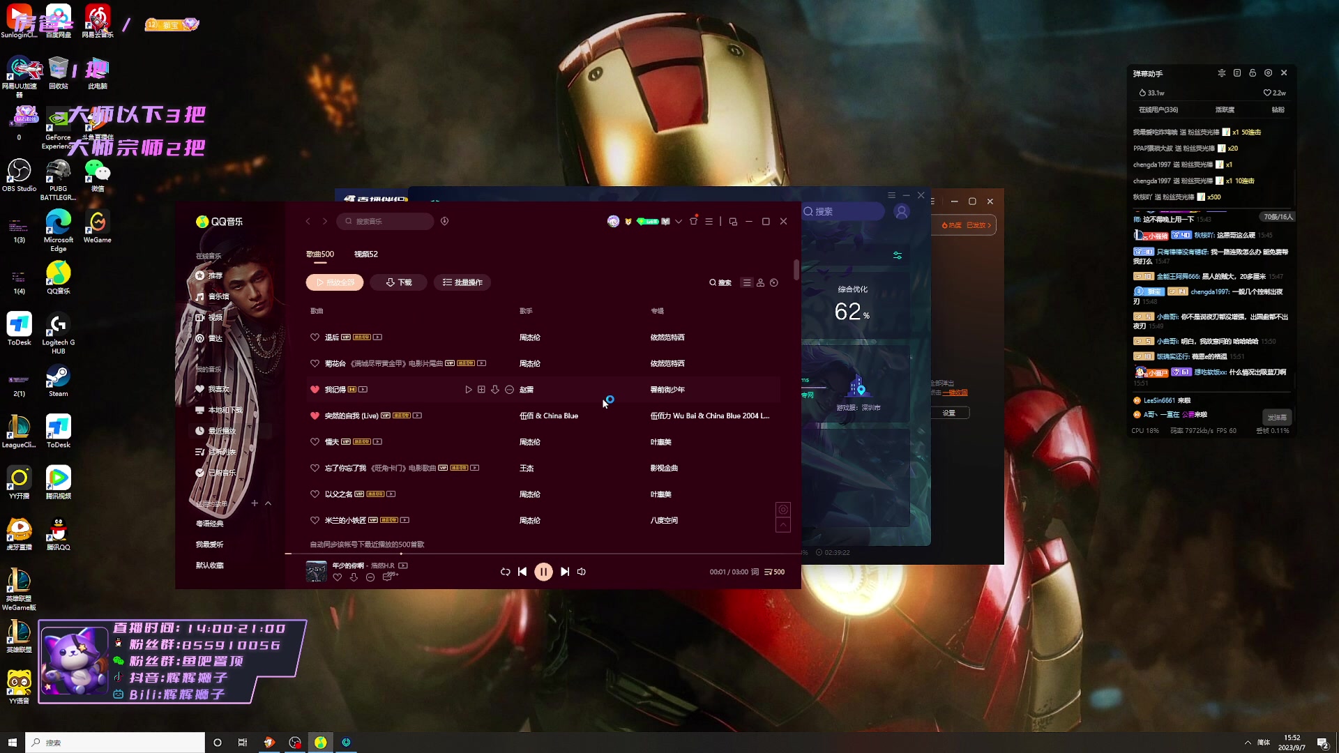The image size is (1339, 753).
Task: Select 在线用户(336) tab in 弹幕助手
Action: click(x=1158, y=109)
